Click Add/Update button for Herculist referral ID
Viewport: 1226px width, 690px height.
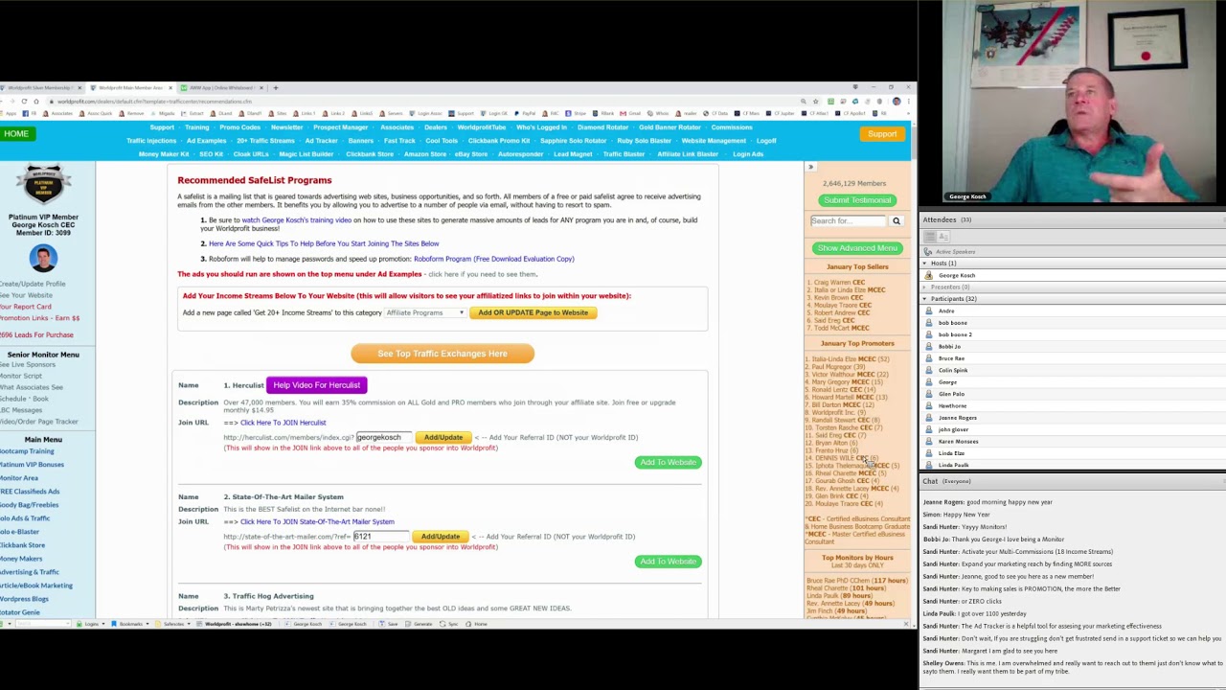pyautogui.click(x=443, y=438)
